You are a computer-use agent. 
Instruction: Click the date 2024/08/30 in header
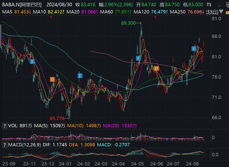click(x=59, y=5)
